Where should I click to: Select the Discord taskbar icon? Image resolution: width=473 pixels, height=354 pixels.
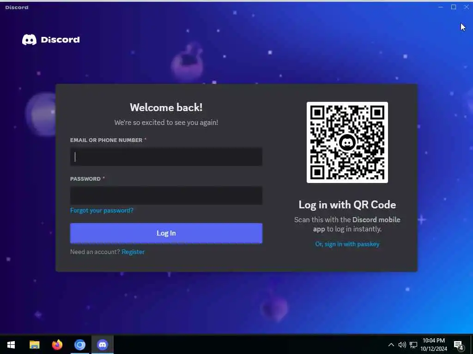pyautogui.click(x=103, y=345)
